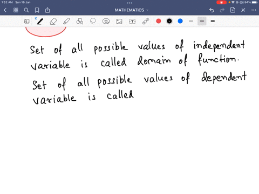The image size is (259, 194).
Task: Choose the blue pen color
Action: 180,21
